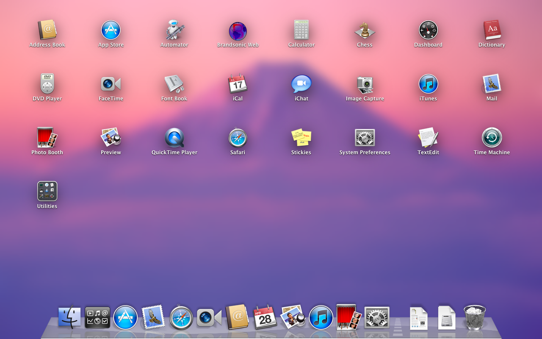Launch Preview from the Dock
This screenshot has height=339, width=542.
[x=293, y=317]
